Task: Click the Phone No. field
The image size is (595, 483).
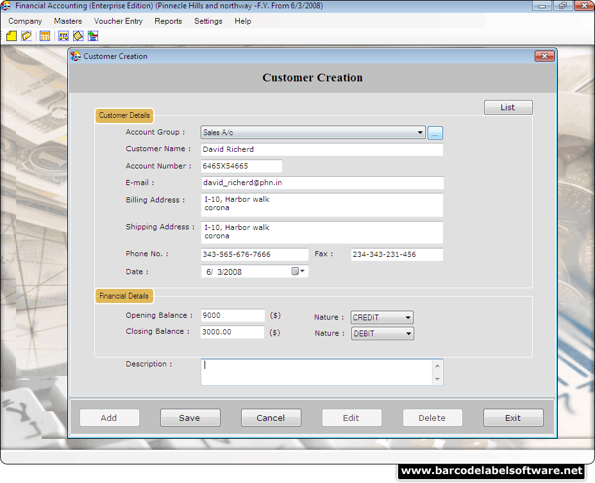Action: 255,254
